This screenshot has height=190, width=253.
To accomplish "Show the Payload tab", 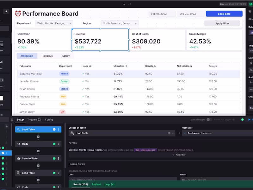I will click(x=96, y=184).
